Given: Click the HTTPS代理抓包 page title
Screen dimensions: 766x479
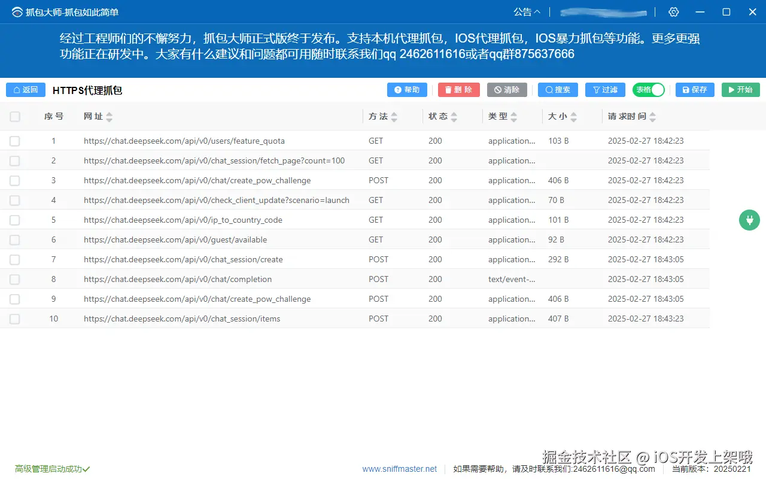Looking at the screenshot, I should 87,90.
